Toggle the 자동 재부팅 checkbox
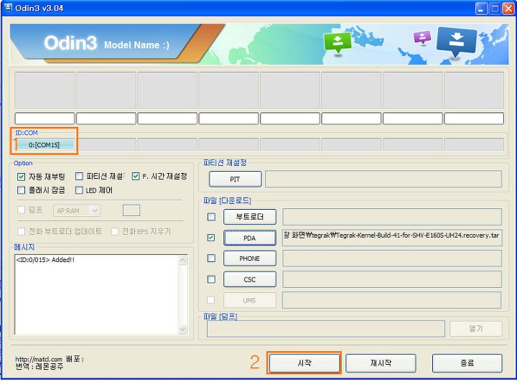Screen dimensions: 517x382 click(21, 177)
